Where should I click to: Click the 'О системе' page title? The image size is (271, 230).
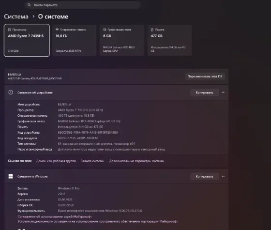(53, 16)
